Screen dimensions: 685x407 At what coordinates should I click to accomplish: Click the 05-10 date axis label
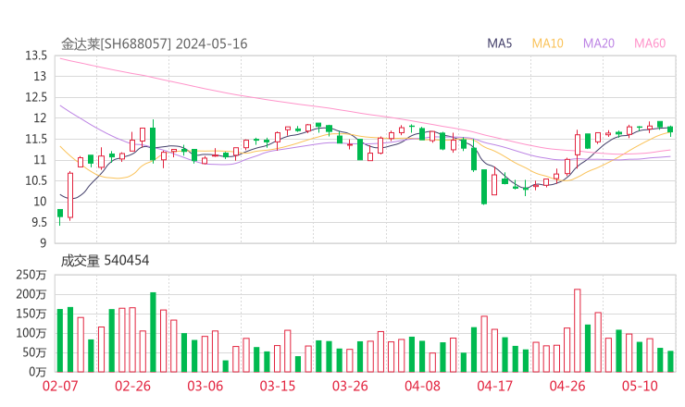pos(640,386)
